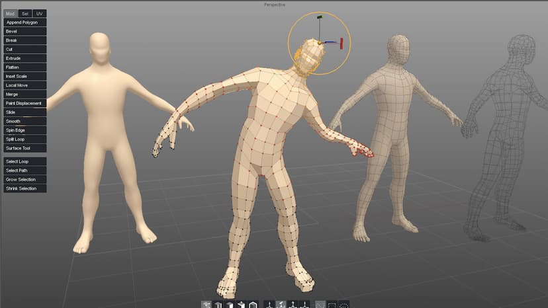Screen dimensions: 548x308
Task: Click the dashed rectangle selection icon
Action: tap(332, 305)
